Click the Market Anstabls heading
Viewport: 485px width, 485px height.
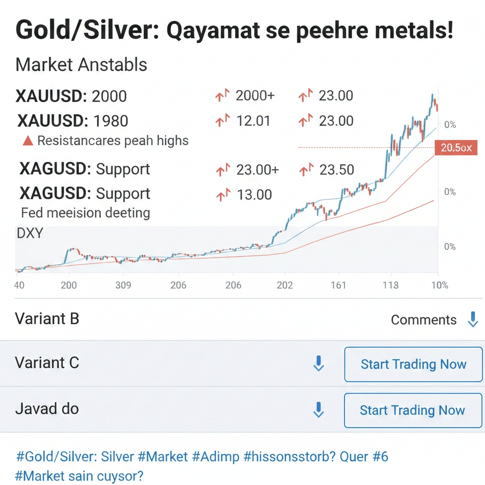(81, 65)
